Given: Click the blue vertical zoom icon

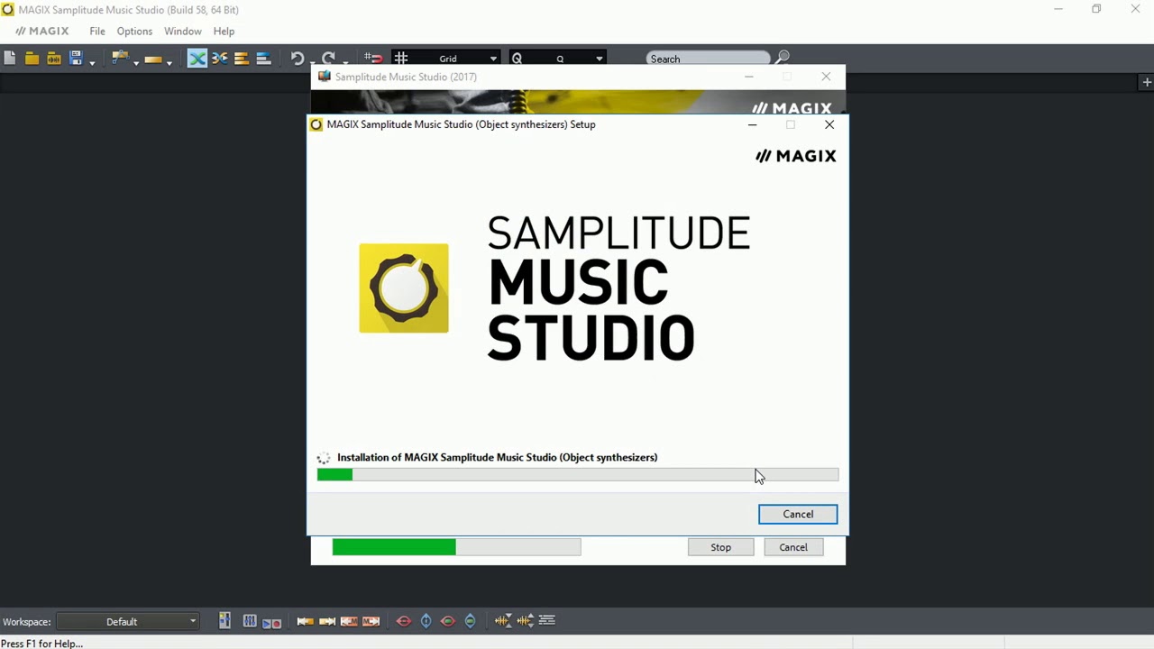Looking at the screenshot, I should (x=426, y=620).
